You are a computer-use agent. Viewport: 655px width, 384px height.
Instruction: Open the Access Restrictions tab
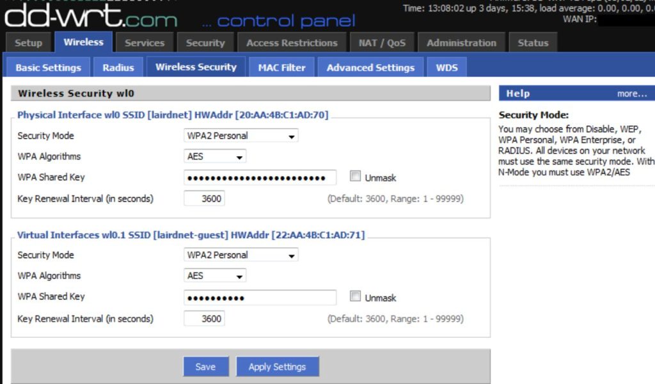click(292, 42)
